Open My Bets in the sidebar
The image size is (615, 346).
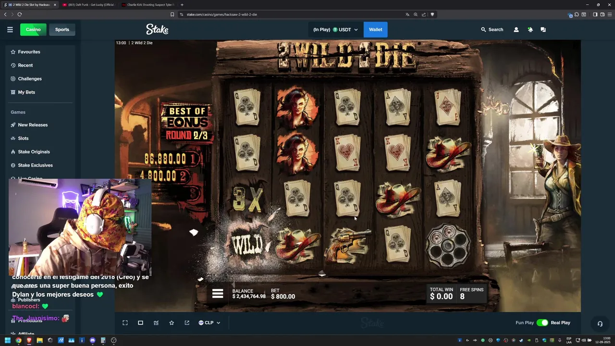(x=26, y=92)
